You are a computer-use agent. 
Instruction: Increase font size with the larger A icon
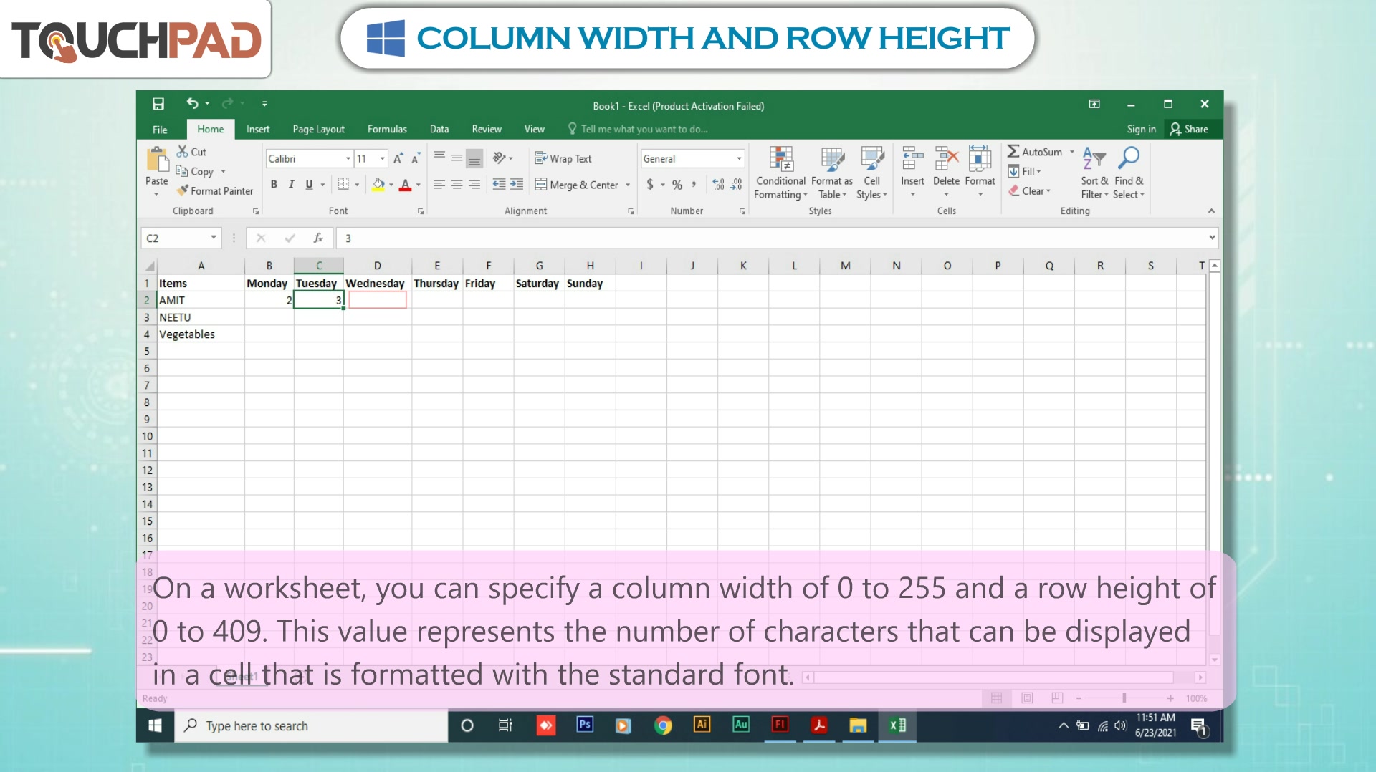pos(398,158)
